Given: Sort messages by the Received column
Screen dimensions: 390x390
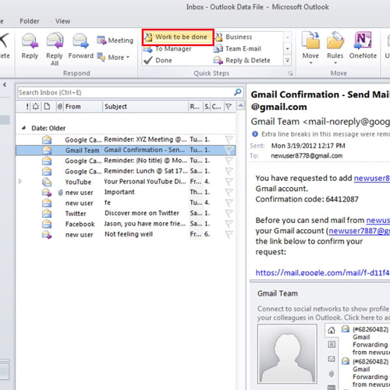Looking at the screenshot, I should [196, 106].
